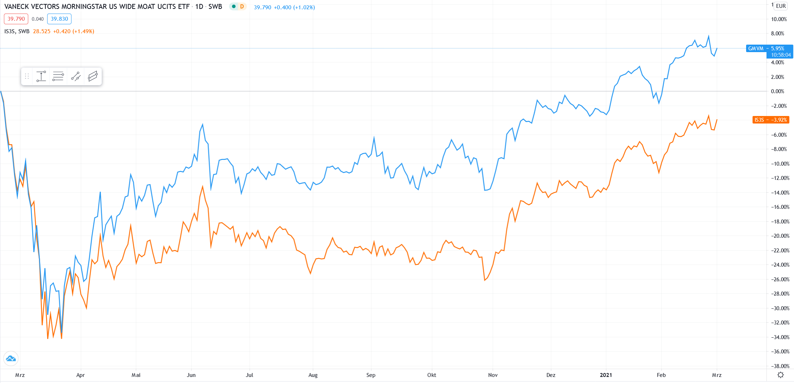Click the 0.00% baseline axis label
The height and width of the screenshot is (383, 794).
(778, 91)
